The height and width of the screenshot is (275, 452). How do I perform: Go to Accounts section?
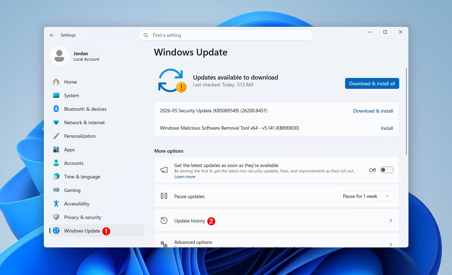pyautogui.click(x=96, y=163)
